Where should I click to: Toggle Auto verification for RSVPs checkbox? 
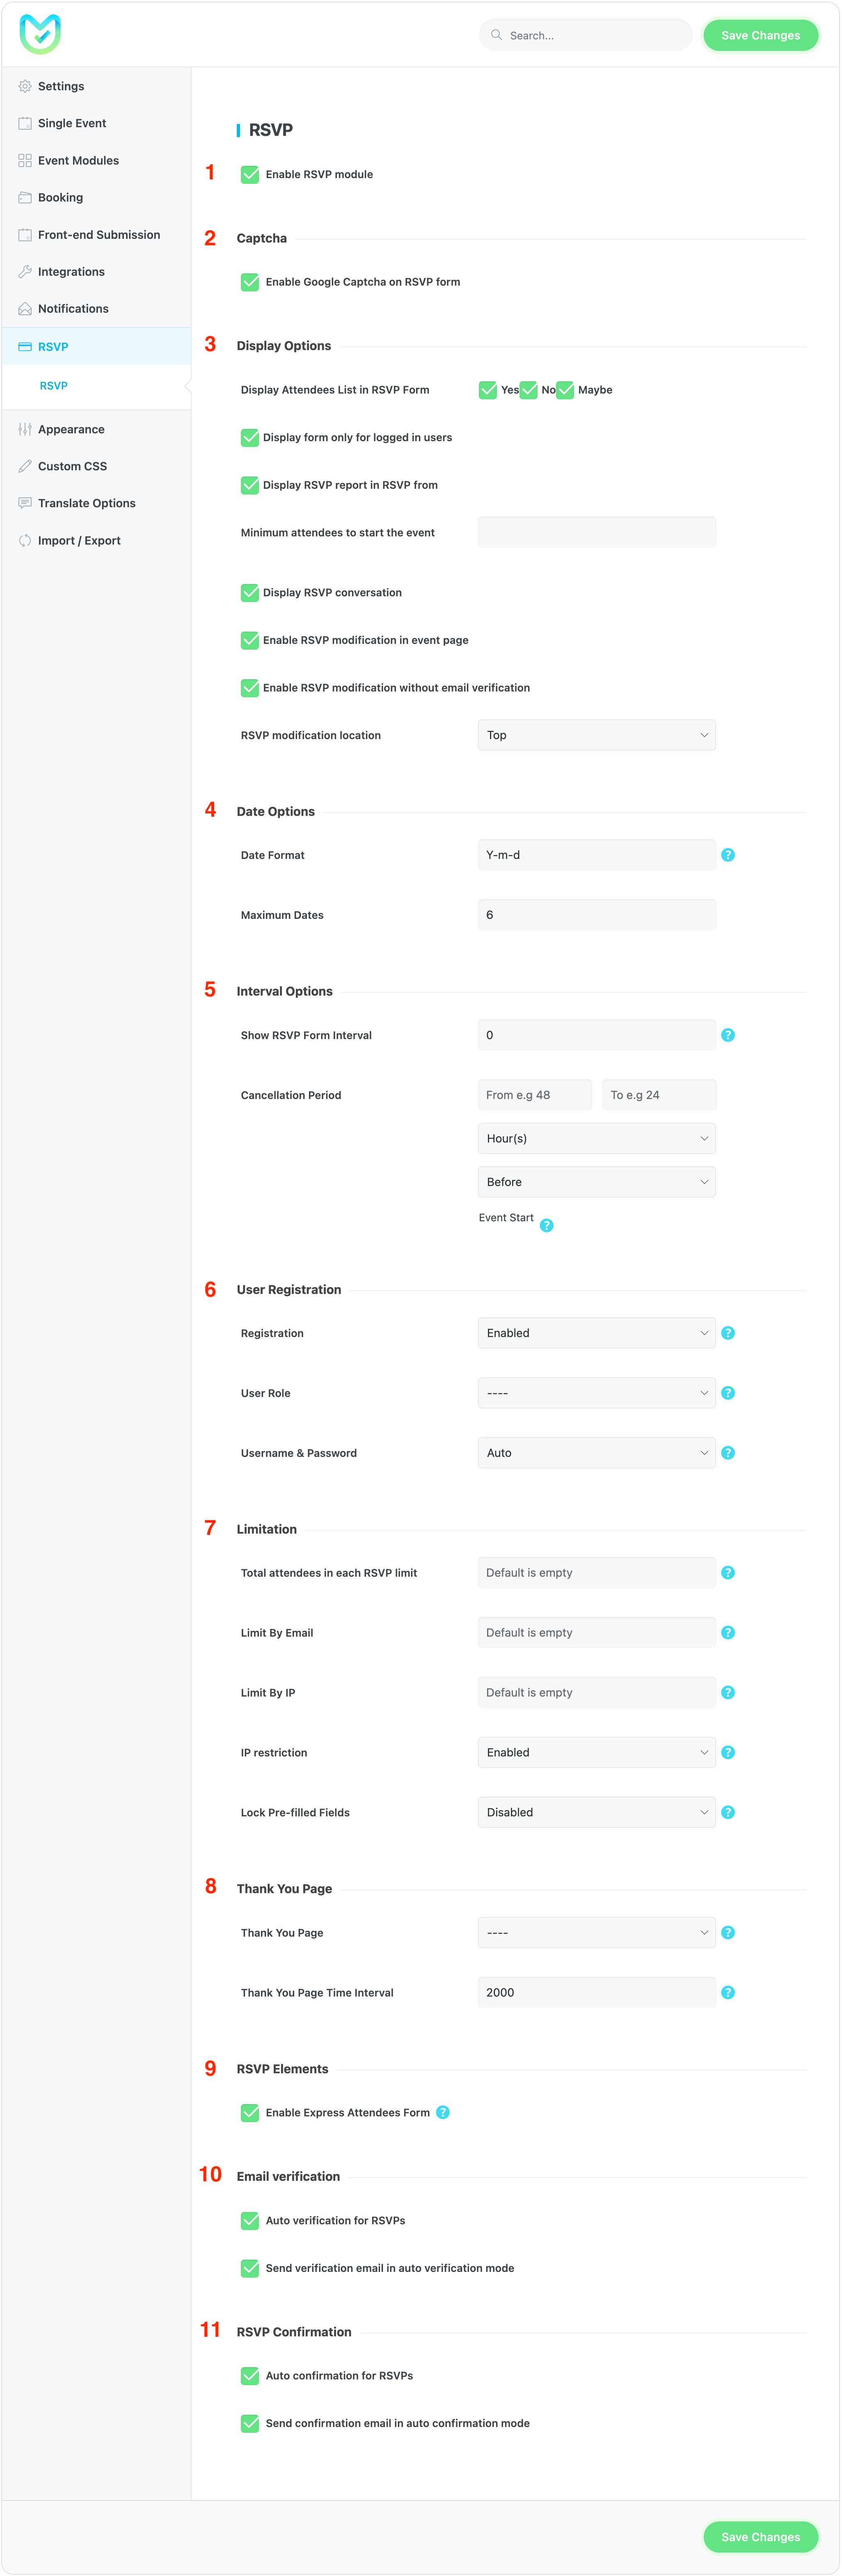click(x=250, y=2220)
